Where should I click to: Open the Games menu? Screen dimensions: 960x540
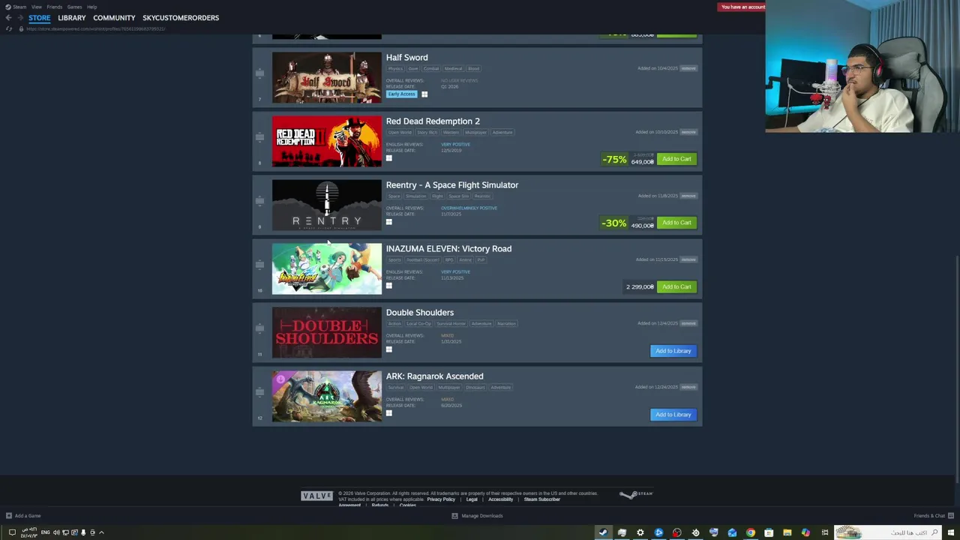point(74,7)
